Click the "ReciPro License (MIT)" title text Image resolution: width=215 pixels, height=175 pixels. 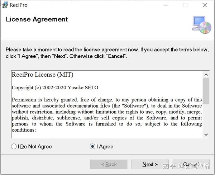tap(43, 75)
